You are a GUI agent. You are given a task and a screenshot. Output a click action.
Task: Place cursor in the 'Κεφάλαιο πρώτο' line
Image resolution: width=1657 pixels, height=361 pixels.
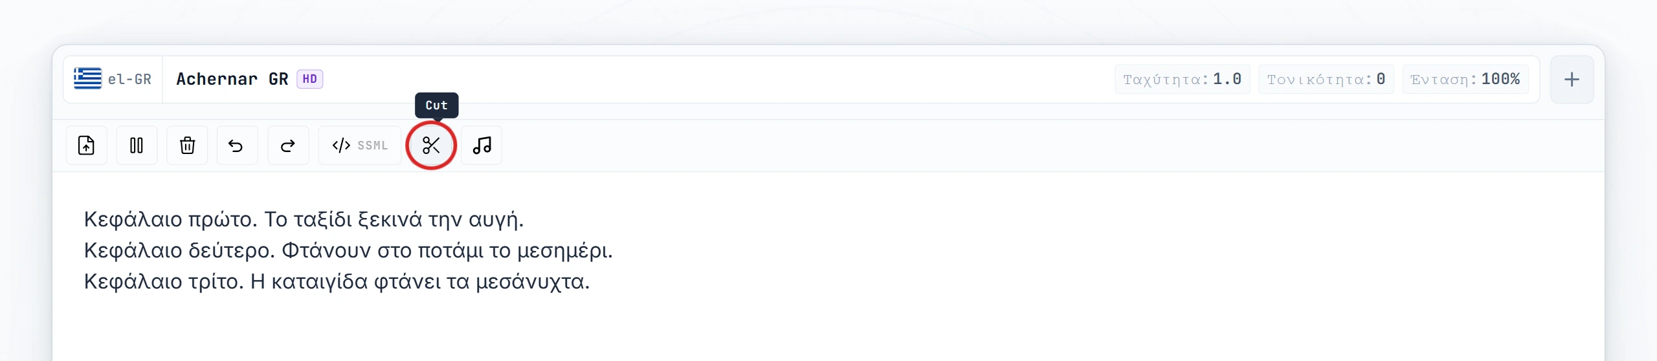pos(304,219)
